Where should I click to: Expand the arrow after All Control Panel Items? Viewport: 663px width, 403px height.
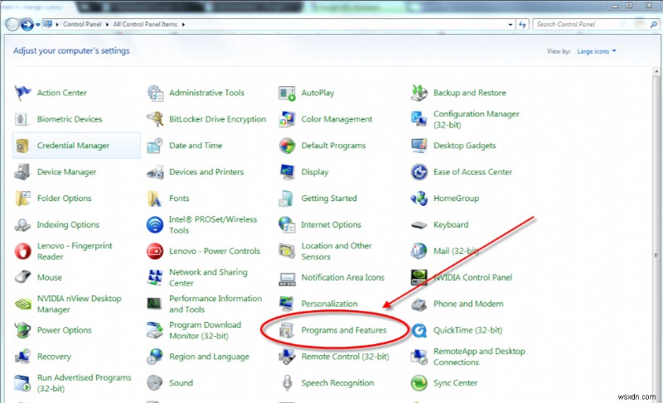tap(183, 25)
